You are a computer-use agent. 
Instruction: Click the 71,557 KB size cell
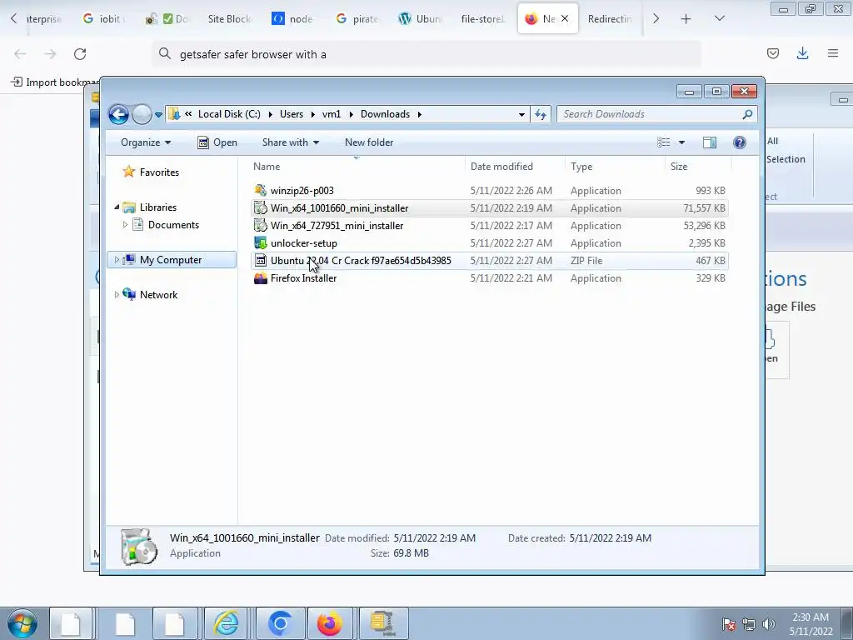pyautogui.click(x=704, y=207)
